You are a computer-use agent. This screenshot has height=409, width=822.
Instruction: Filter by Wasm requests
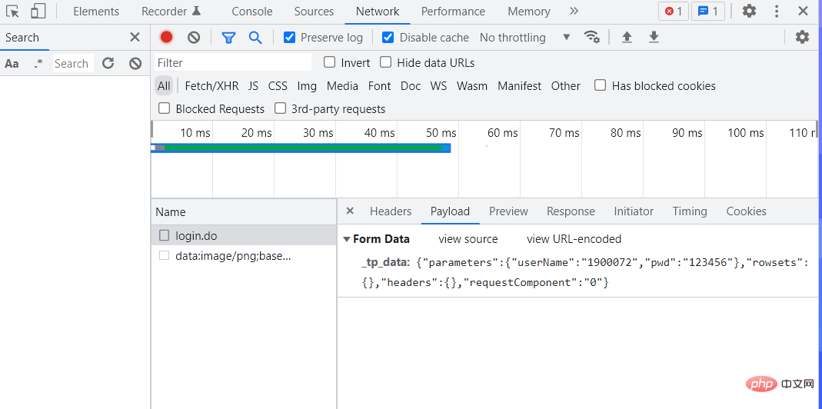472,85
